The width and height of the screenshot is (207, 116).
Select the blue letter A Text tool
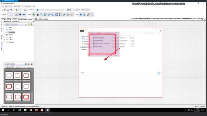pos(64,15)
